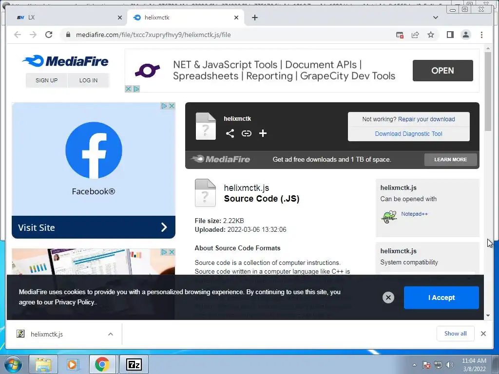The height and width of the screenshot is (374, 499).
Task: Click the Chrome taskbar icon
Action: [102, 364]
